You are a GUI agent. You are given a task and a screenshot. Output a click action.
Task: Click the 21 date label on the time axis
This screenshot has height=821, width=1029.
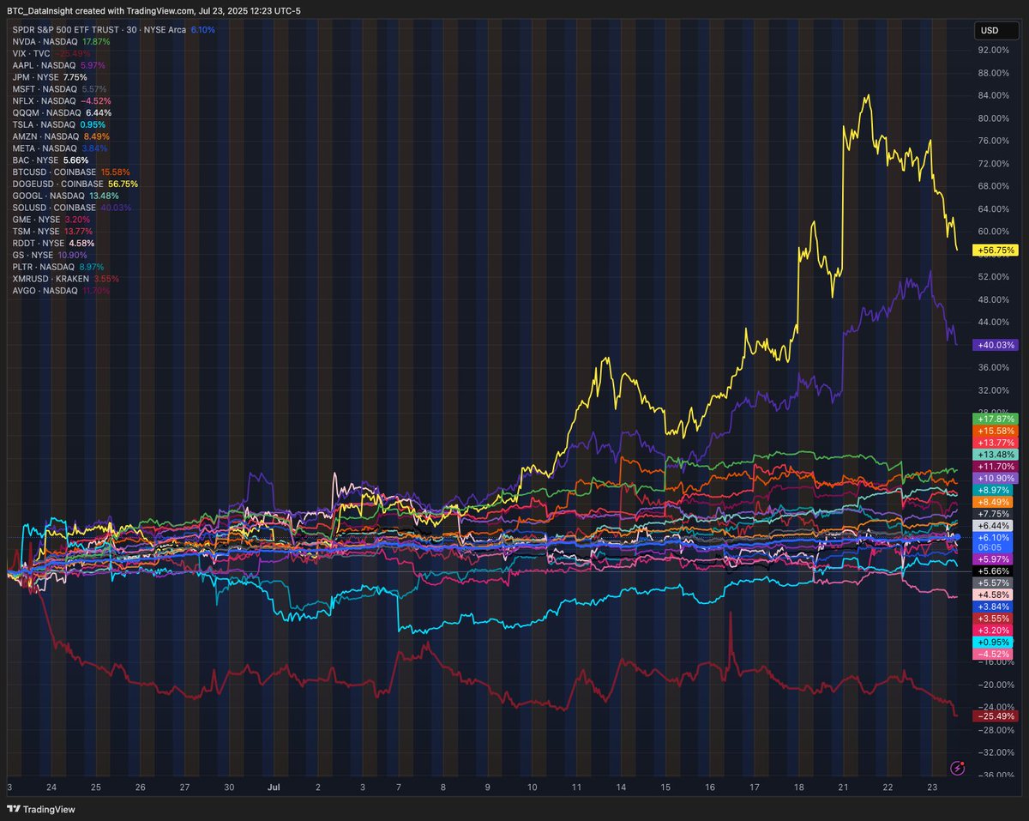point(844,787)
